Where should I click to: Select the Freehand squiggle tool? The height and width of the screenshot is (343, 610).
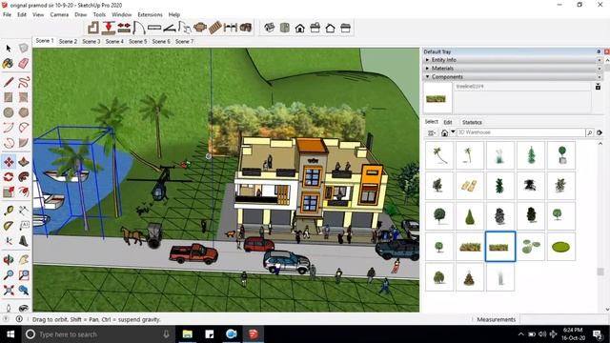click(23, 82)
